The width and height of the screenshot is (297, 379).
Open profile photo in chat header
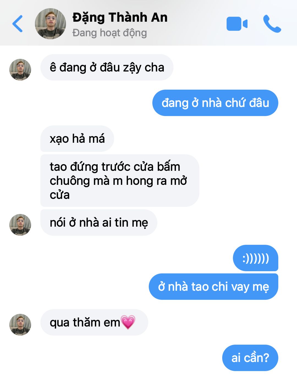51,24
